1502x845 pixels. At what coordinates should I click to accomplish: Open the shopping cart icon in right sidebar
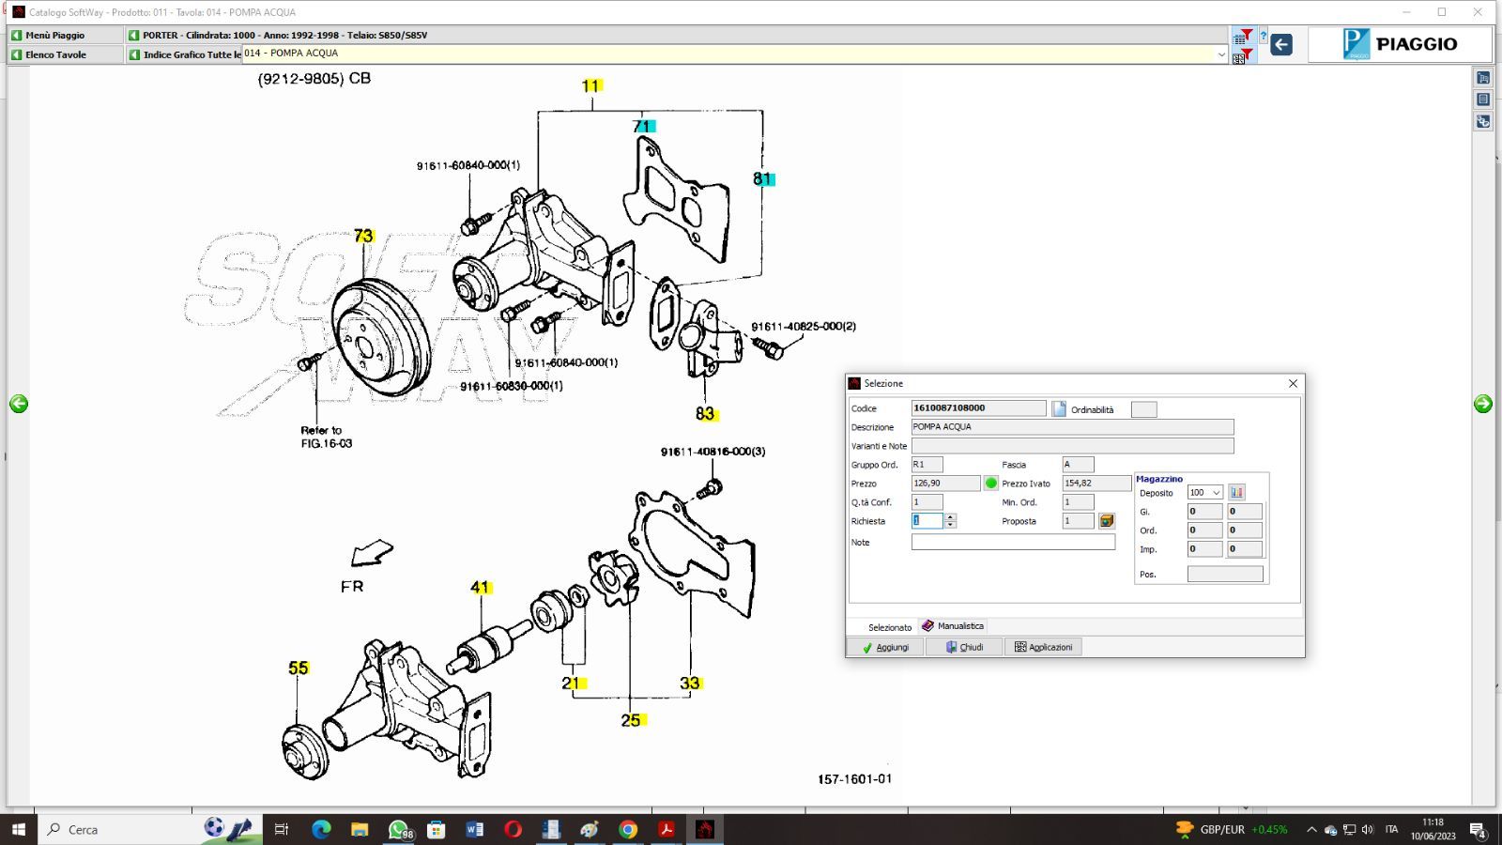point(1483,78)
